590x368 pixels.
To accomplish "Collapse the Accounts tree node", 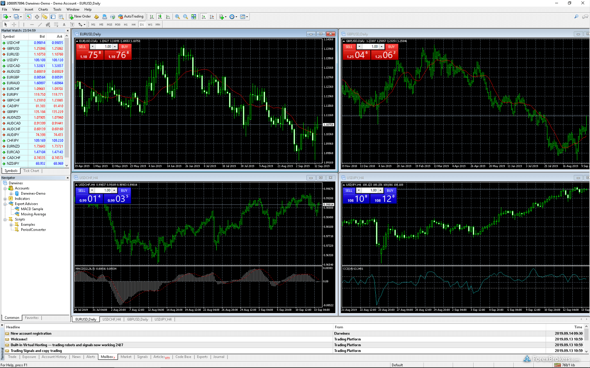I will 5,188.
